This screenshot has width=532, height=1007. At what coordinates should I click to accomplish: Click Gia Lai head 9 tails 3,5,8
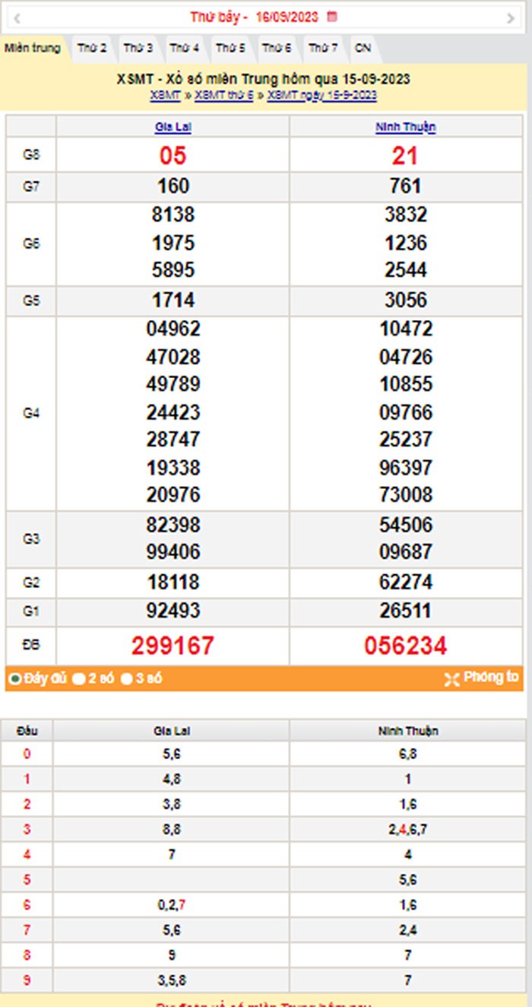tap(172, 980)
